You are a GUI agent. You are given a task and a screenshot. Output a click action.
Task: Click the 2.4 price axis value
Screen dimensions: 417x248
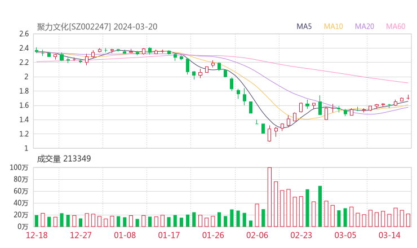[24, 48]
